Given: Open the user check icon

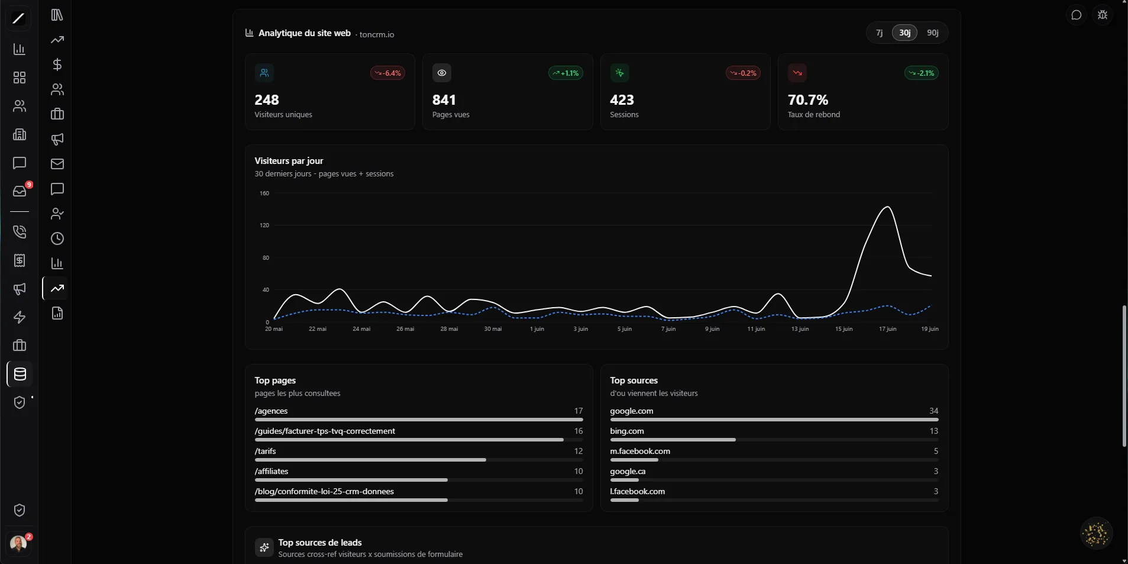Looking at the screenshot, I should tap(57, 214).
